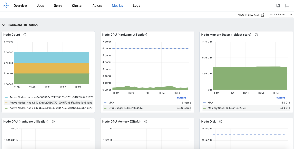
Task: Open the Last 5 minutes time range dropdown
Action: tap(280, 15)
